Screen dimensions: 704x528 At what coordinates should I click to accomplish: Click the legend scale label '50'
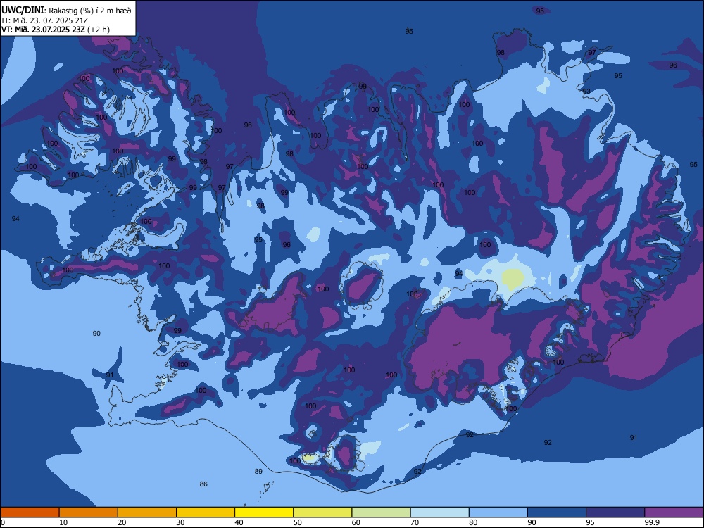tap(298, 522)
